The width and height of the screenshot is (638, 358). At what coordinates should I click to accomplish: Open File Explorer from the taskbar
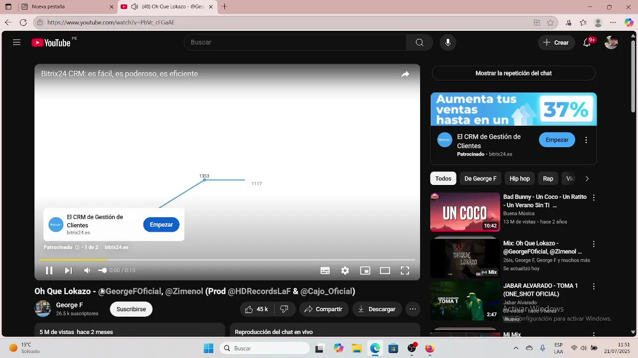[x=356, y=349]
